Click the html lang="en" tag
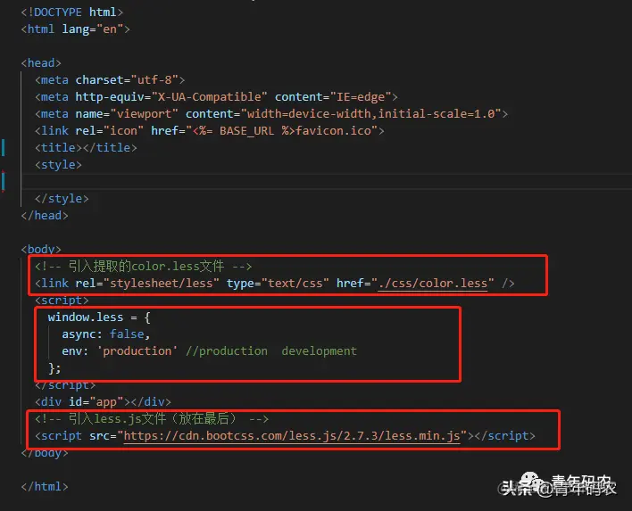Viewport: 632px width, 511px height. 75,29
